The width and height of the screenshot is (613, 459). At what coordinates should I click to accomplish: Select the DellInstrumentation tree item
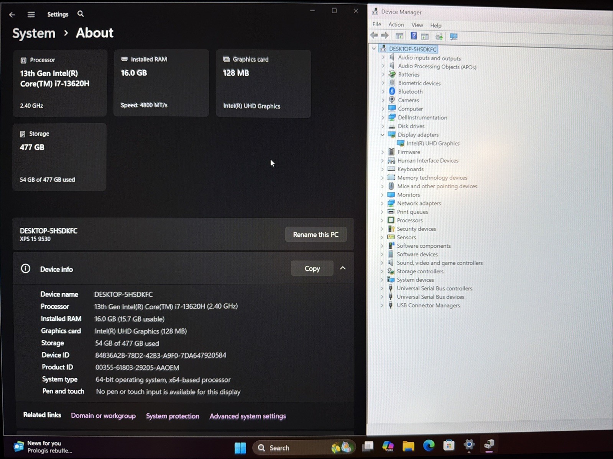coord(422,118)
